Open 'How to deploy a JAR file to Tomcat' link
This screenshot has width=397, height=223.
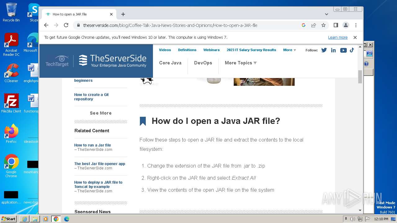tap(98, 184)
